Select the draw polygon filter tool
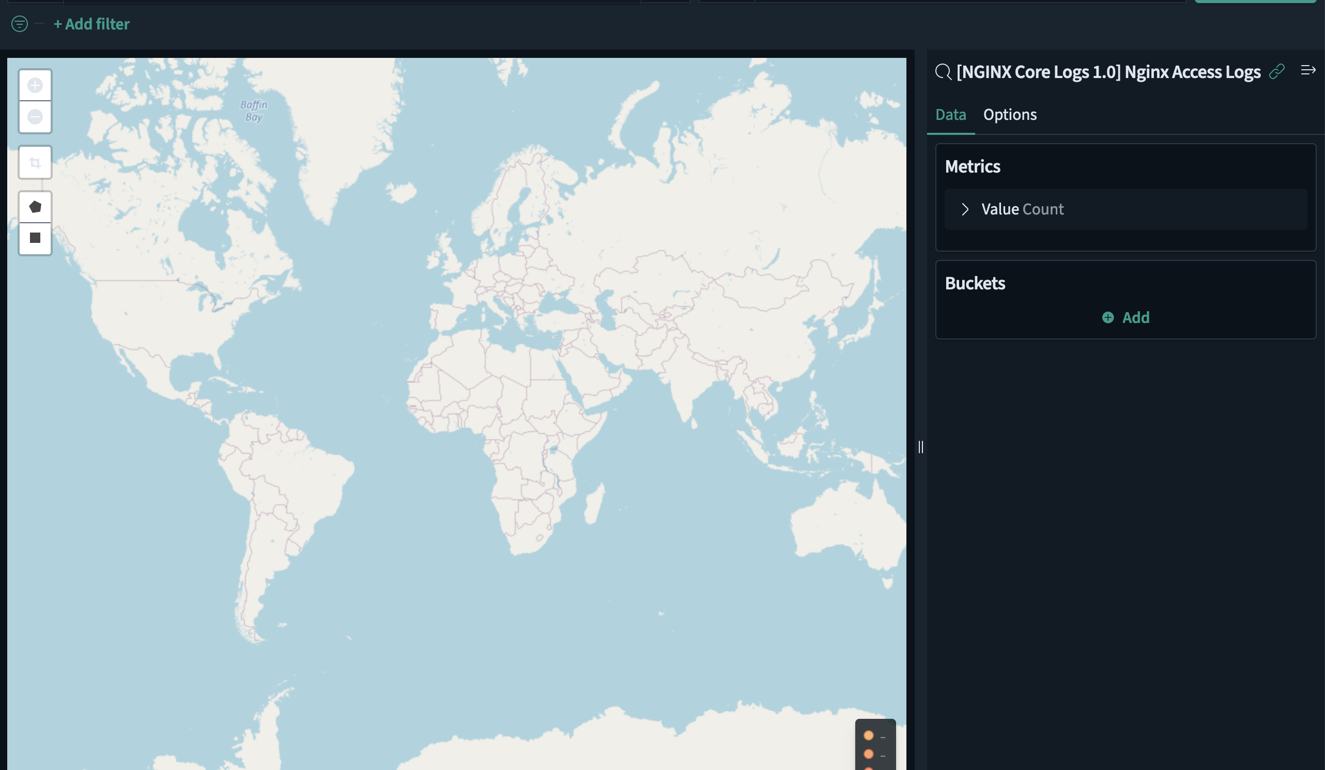1325x770 pixels. pyautogui.click(x=35, y=207)
